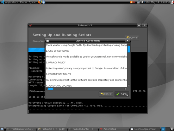Click the Automatix2 title bar logo icon
Screen dimensions: 174x131
click(x=30, y=25)
